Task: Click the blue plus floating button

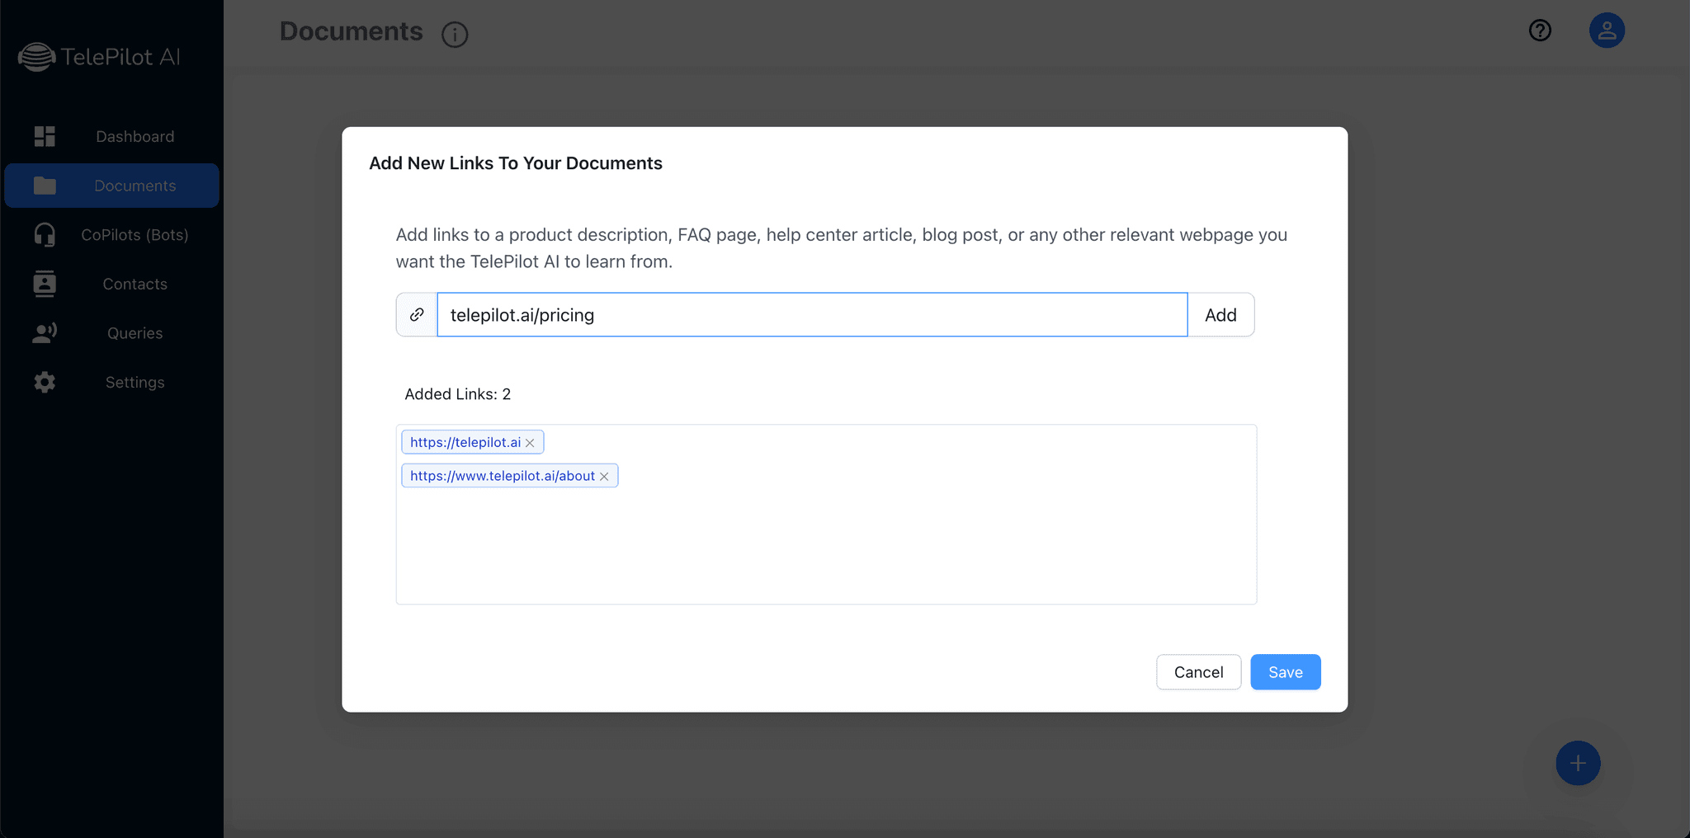Action: point(1578,763)
